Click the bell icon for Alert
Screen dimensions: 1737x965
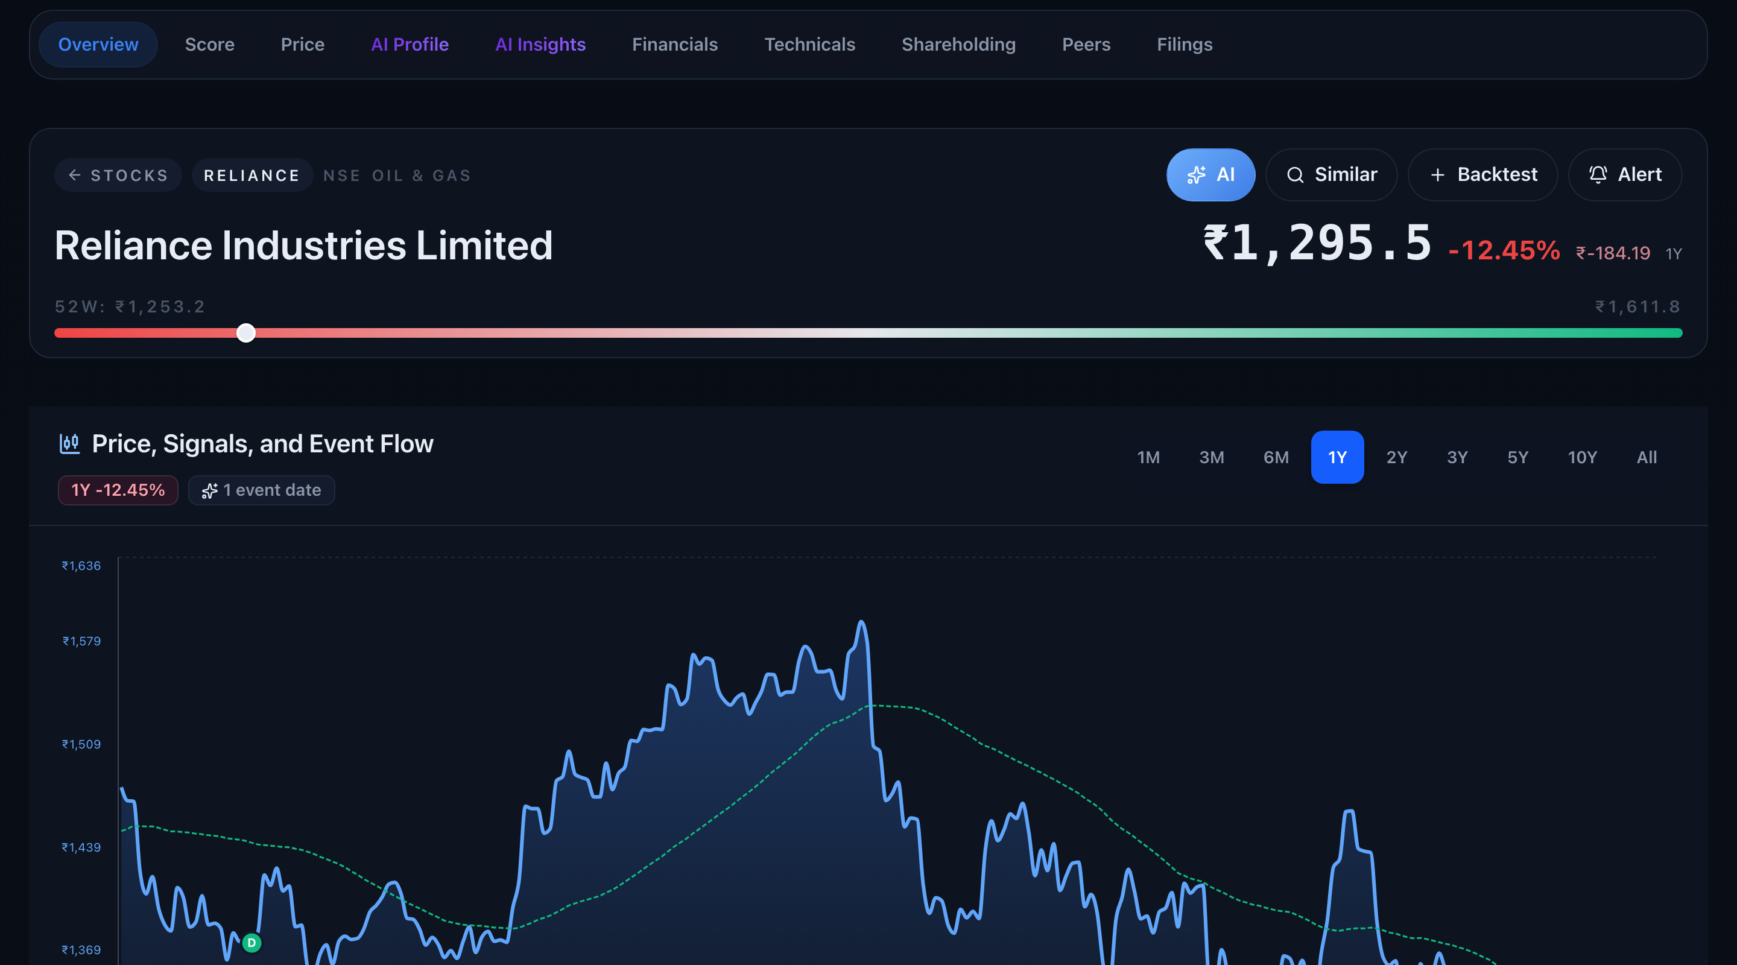[1598, 175]
